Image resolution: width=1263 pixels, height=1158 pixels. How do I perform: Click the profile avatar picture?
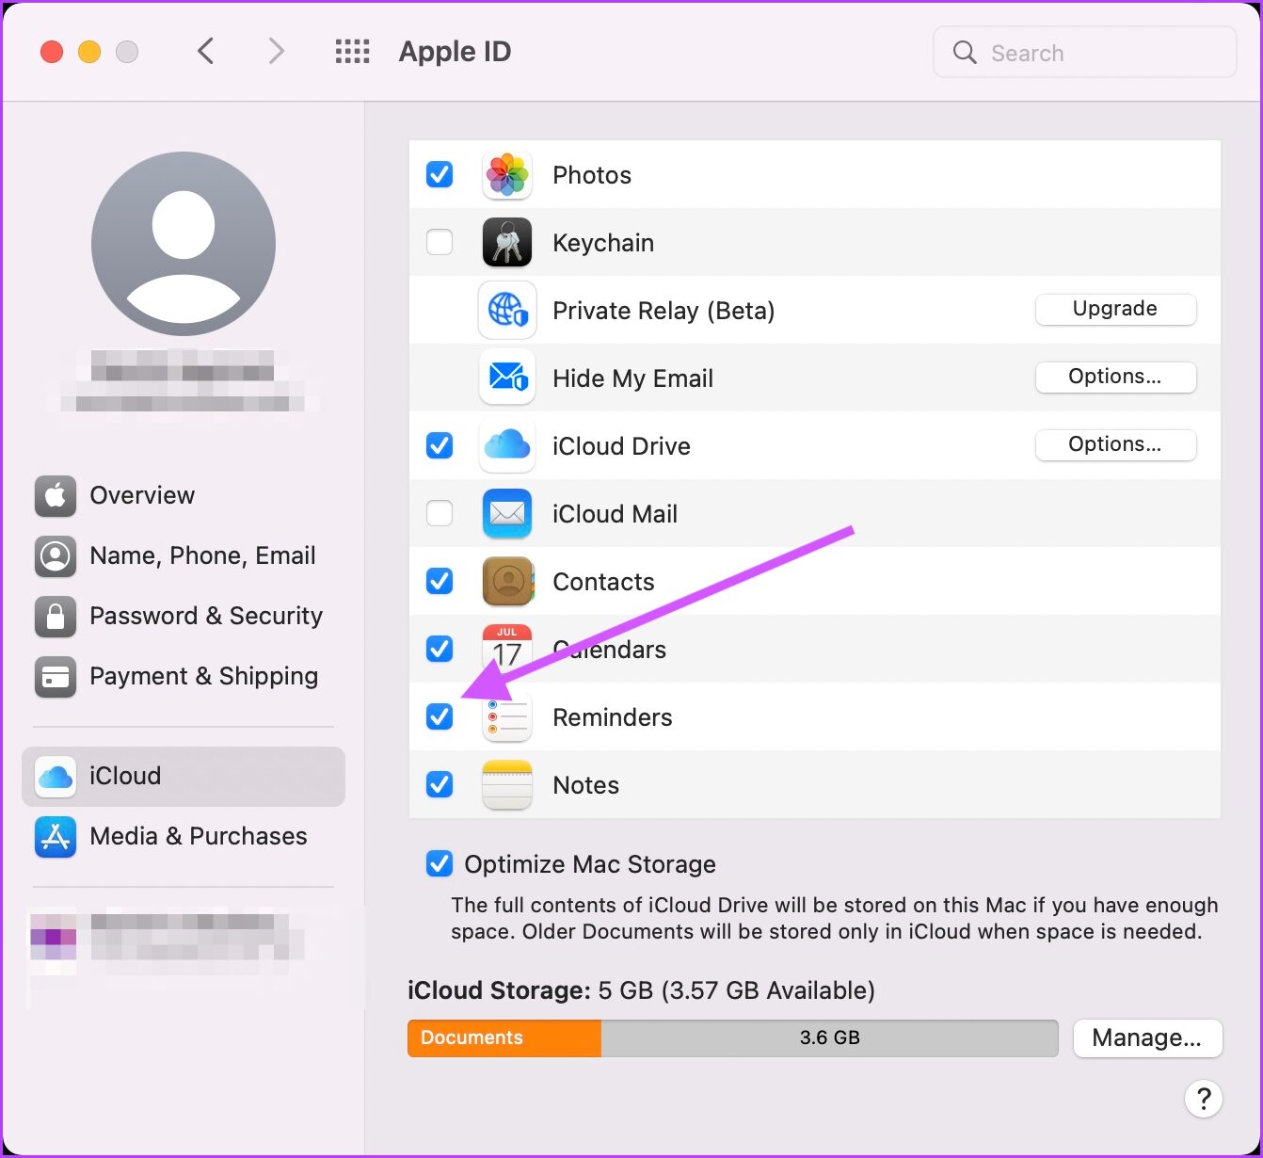click(184, 244)
